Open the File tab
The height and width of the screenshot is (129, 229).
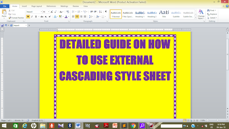click(5, 6)
